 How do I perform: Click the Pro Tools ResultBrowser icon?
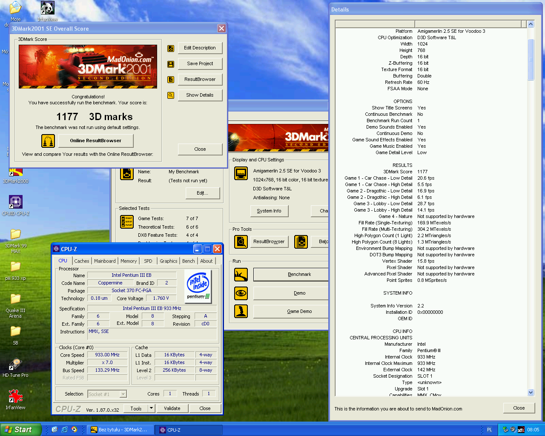tap(241, 242)
